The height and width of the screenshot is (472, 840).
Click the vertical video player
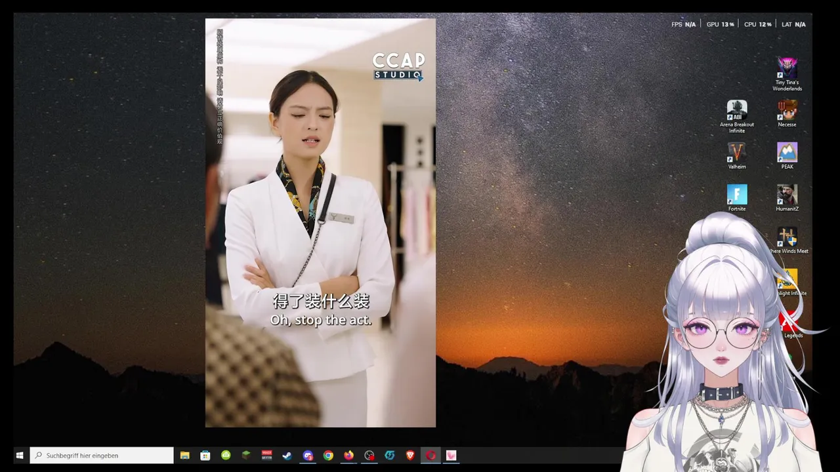point(320,223)
